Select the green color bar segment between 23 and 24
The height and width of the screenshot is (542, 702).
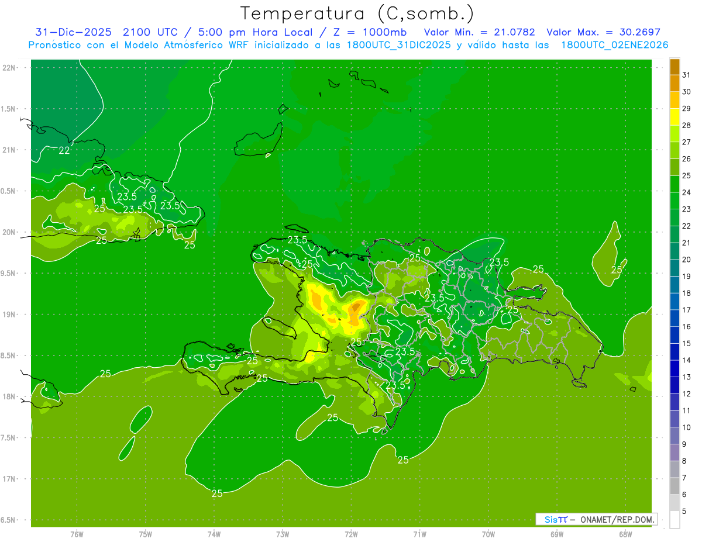[x=675, y=201]
